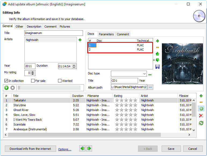The width and height of the screenshot is (207, 156).
Task: Open the Options link
Action: [x=65, y=149]
